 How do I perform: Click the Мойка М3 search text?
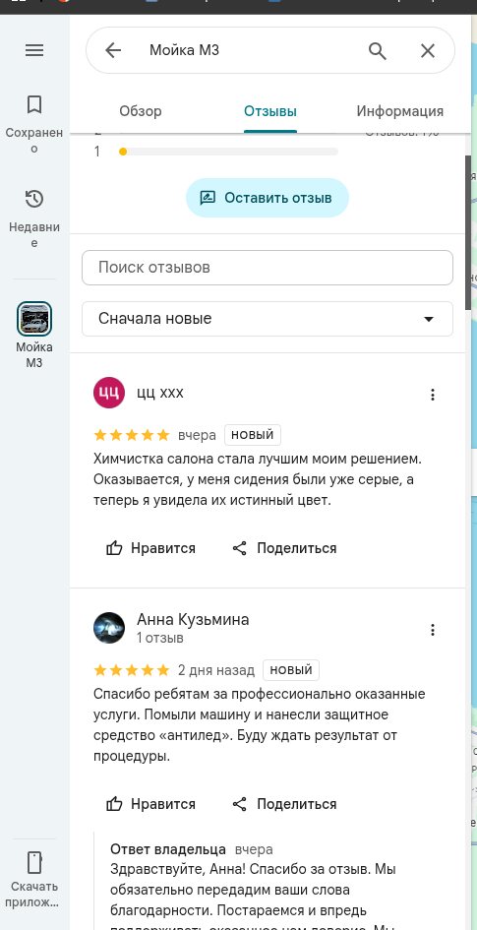(184, 50)
